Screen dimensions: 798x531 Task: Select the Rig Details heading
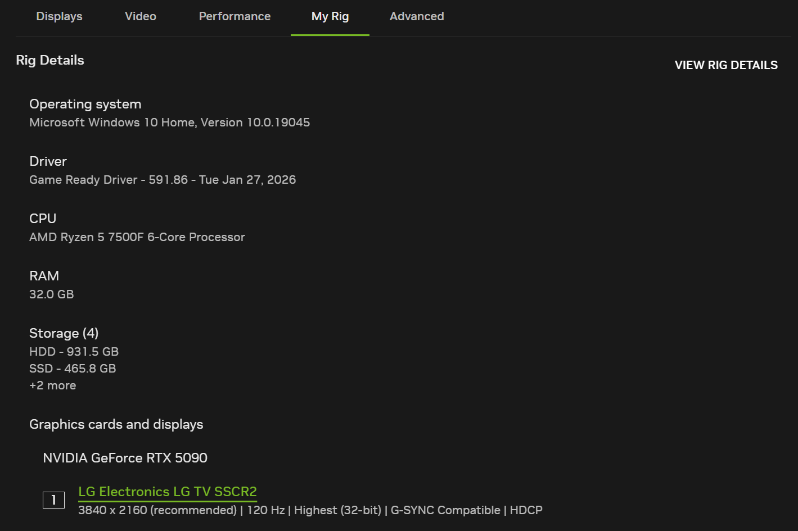click(50, 60)
